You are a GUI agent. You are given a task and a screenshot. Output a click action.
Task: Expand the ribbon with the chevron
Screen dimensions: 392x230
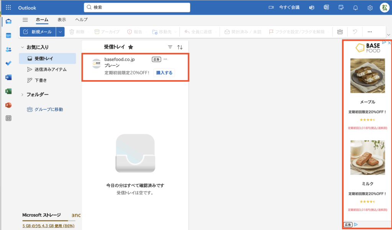[389, 35]
